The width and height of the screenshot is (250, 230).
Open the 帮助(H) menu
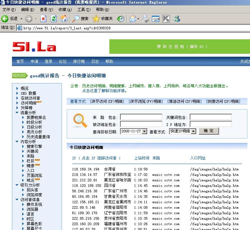[x=102, y=10]
